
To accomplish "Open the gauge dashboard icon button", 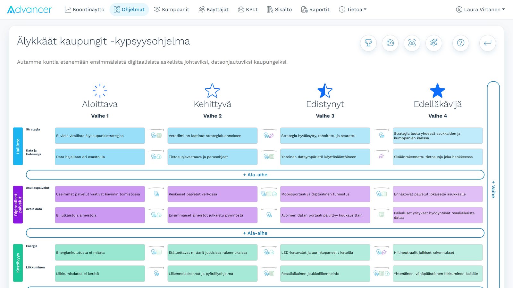I will pos(390,43).
